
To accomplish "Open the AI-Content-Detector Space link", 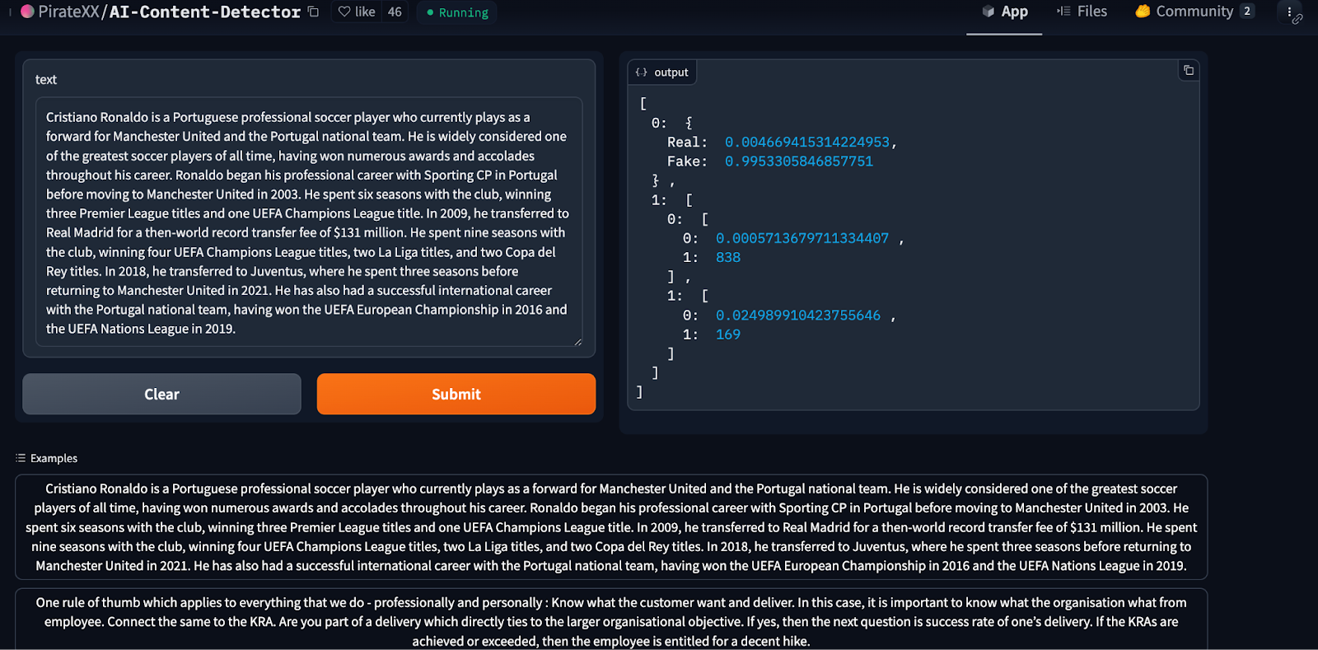I will coord(205,12).
